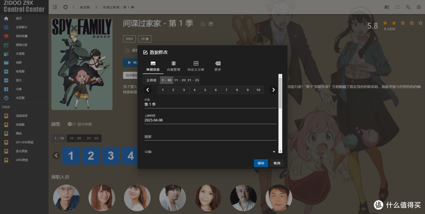Select 主信息 segment in dialog
The image size is (425, 214).
[x=151, y=80]
